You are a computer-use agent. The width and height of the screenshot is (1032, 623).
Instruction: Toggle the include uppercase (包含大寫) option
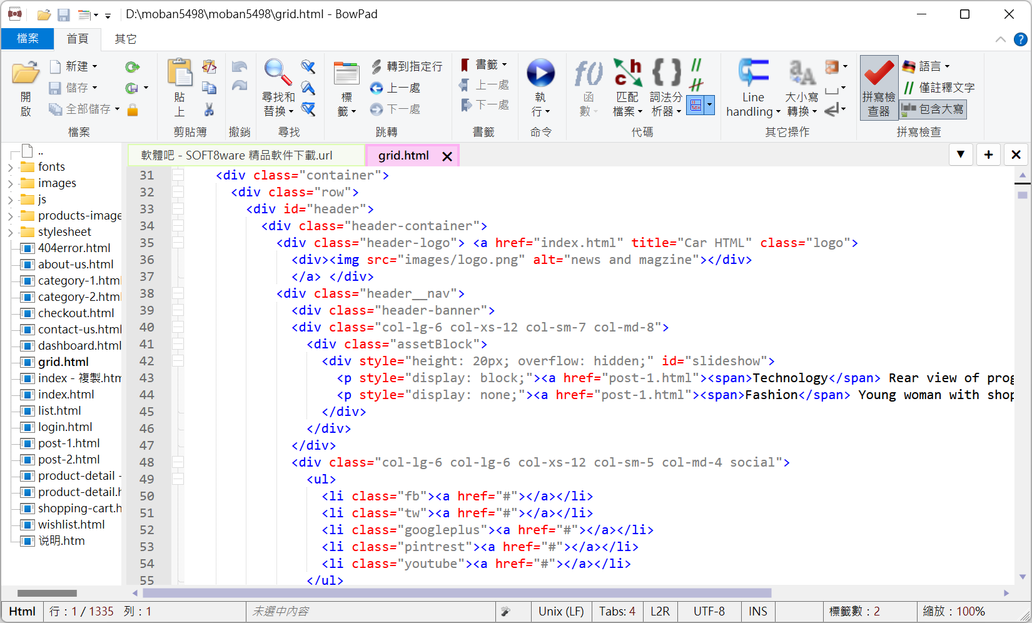point(933,109)
